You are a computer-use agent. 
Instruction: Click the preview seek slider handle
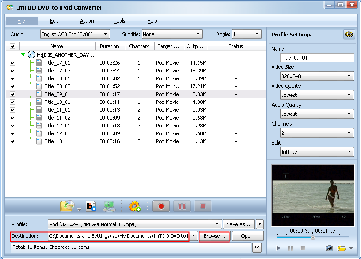313,238
